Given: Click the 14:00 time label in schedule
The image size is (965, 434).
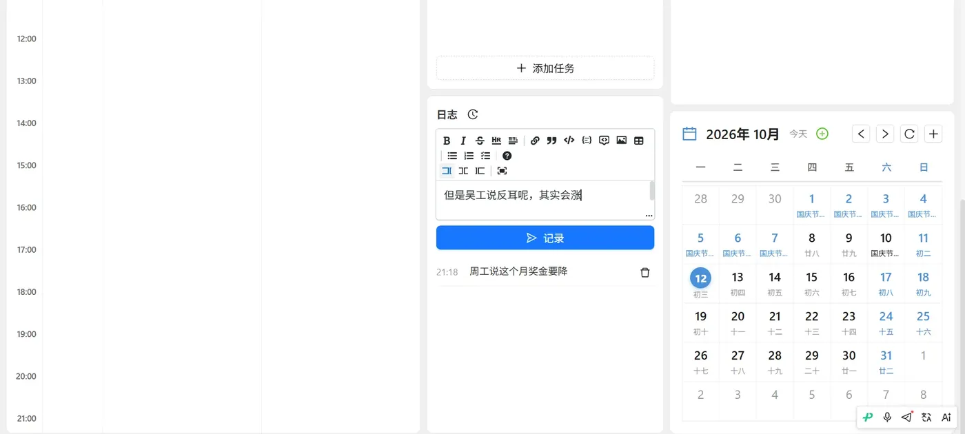Looking at the screenshot, I should [x=26, y=123].
